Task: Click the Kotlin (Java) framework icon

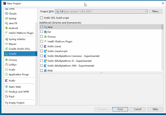Action: [45, 46]
